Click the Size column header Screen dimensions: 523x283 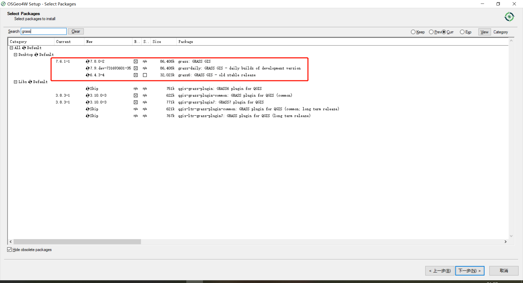click(x=163, y=42)
